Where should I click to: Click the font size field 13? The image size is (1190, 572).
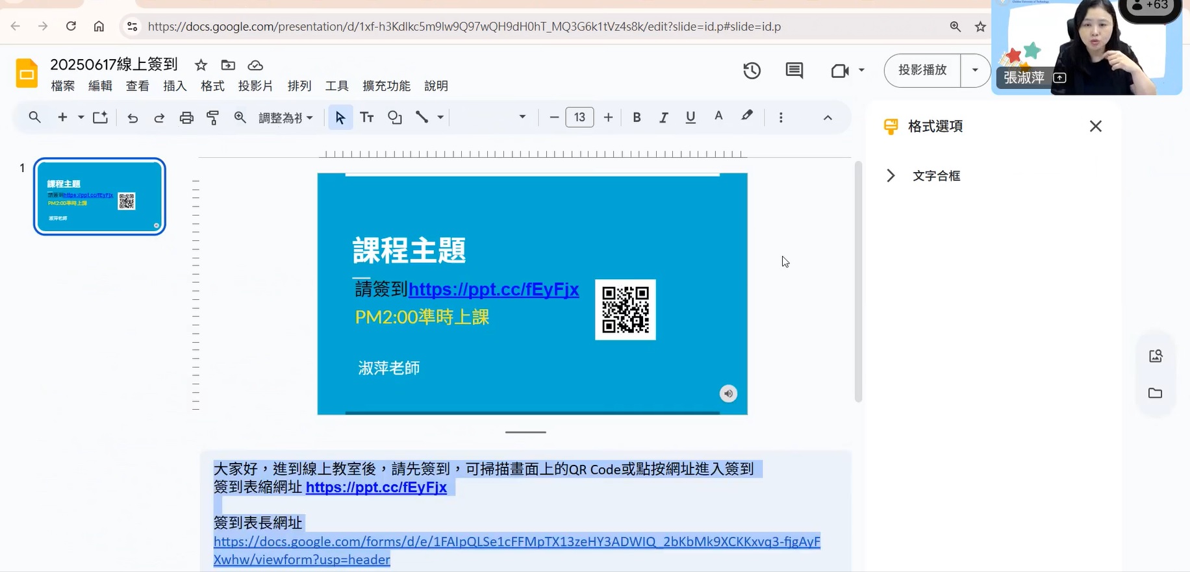(579, 118)
